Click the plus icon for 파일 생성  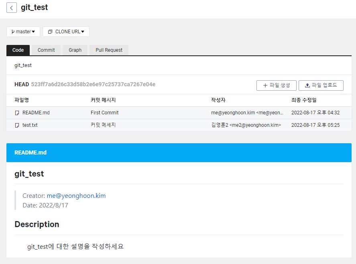click(x=265, y=85)
